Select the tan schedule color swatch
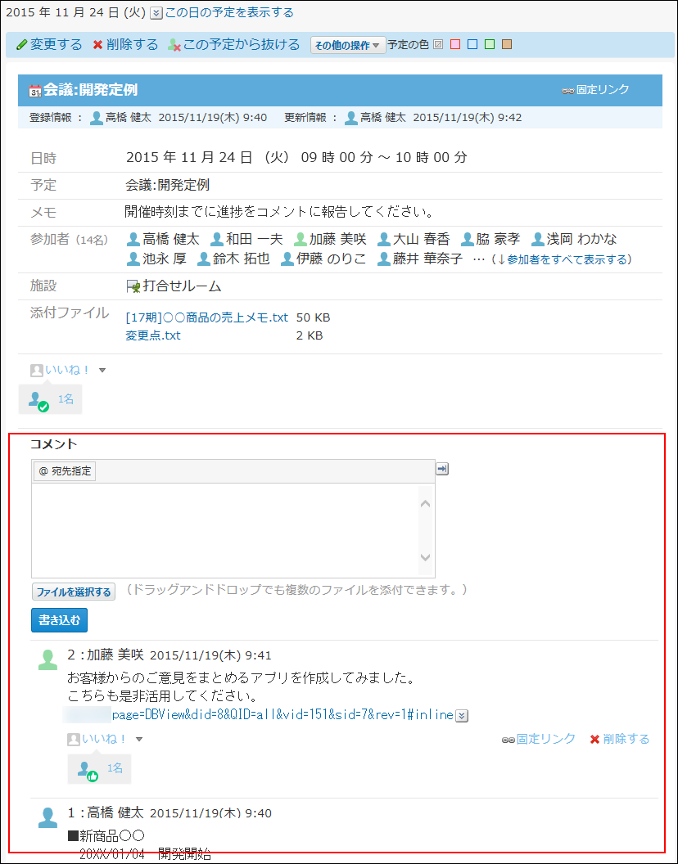 pyautogui.click(x=506, y=45)
